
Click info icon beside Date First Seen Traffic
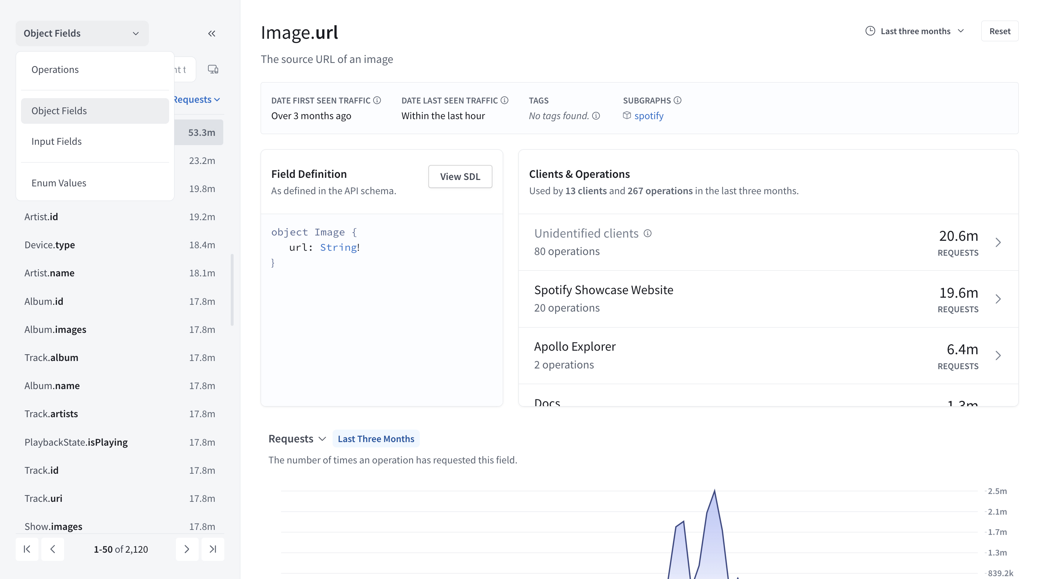pyautogui.click(x=377, y=100)
